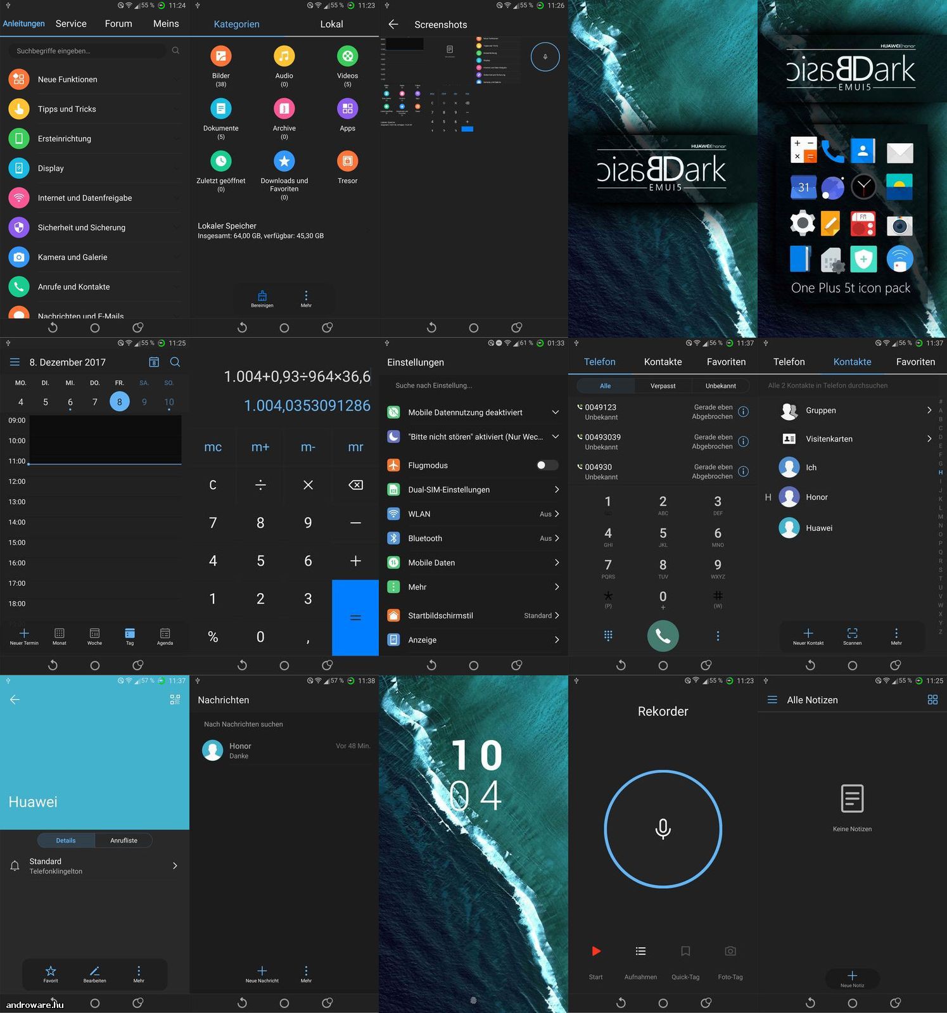947x1013 pixels.
Task: Open the WLAN settings row
Action: (473, 514)
